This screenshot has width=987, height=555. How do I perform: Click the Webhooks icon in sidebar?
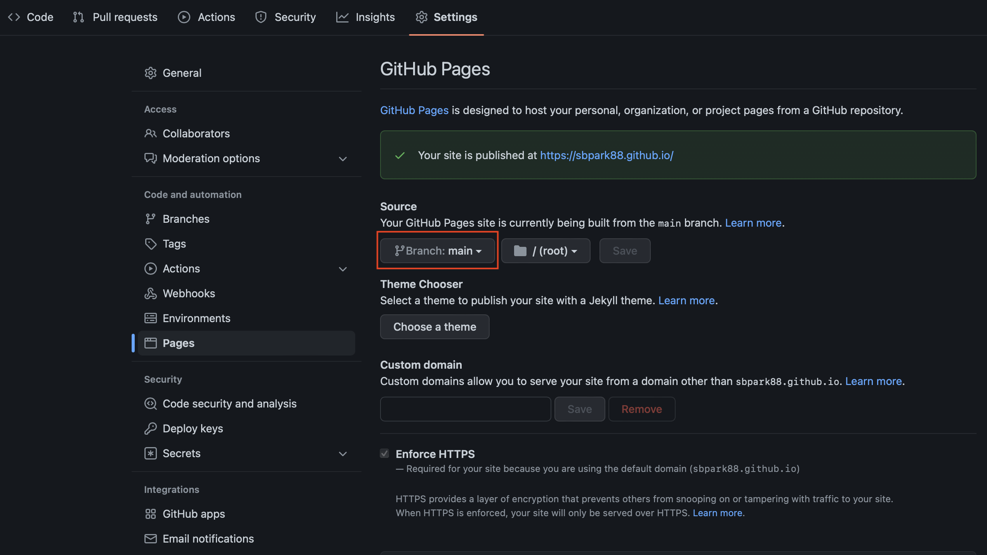[150, 293]
